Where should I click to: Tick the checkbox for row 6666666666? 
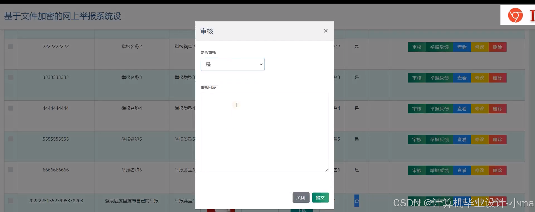tap(11, 170)
